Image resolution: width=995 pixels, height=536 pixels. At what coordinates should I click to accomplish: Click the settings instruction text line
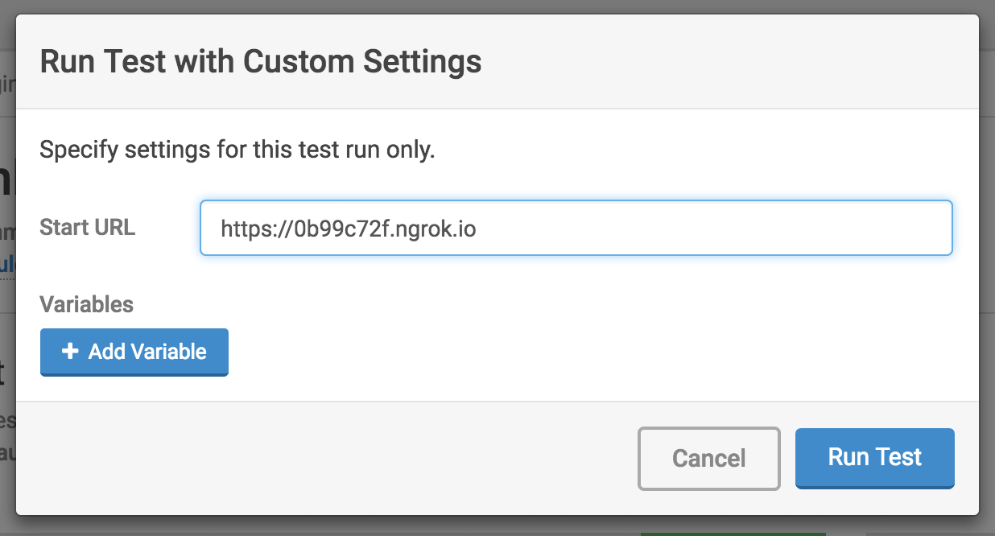point(237,150)
